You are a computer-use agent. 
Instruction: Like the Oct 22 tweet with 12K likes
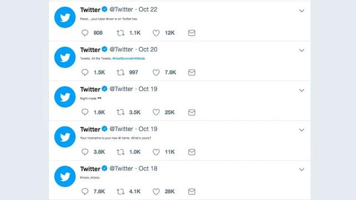[x=156, y=33]
